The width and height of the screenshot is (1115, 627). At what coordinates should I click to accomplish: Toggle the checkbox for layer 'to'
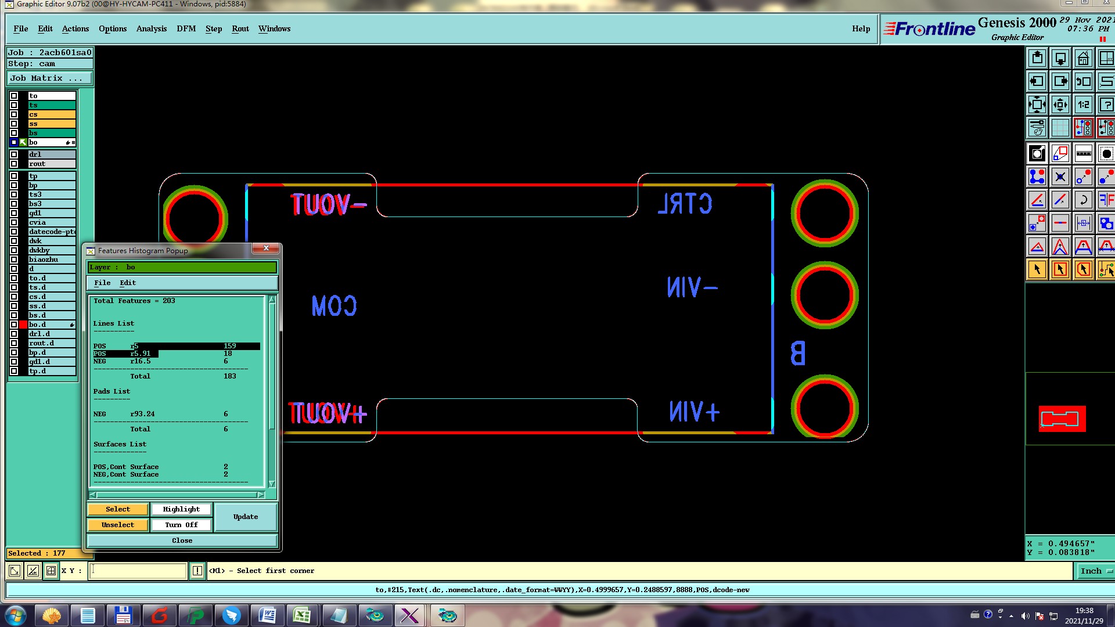(14, 96)
